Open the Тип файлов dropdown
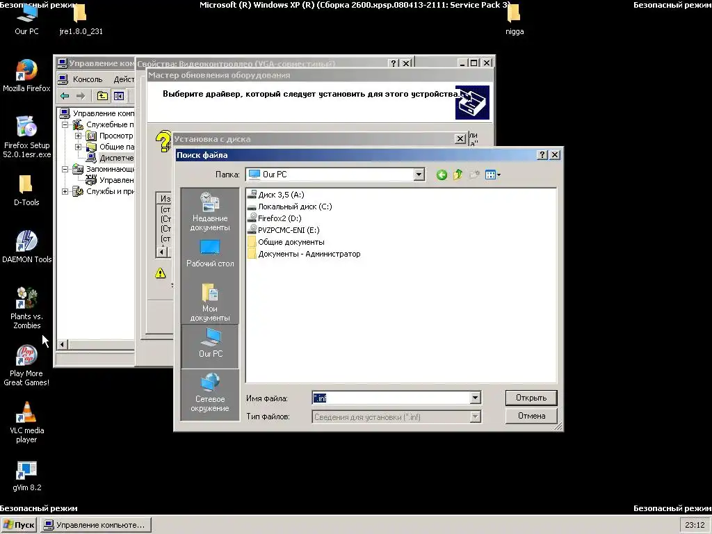The width and height of the screenshot is (712, 534). point(475,416)
